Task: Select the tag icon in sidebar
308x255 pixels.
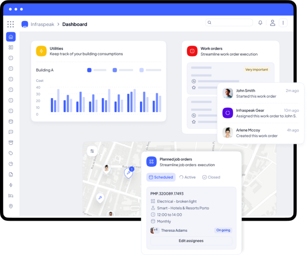Action: (x=11, y=153)
